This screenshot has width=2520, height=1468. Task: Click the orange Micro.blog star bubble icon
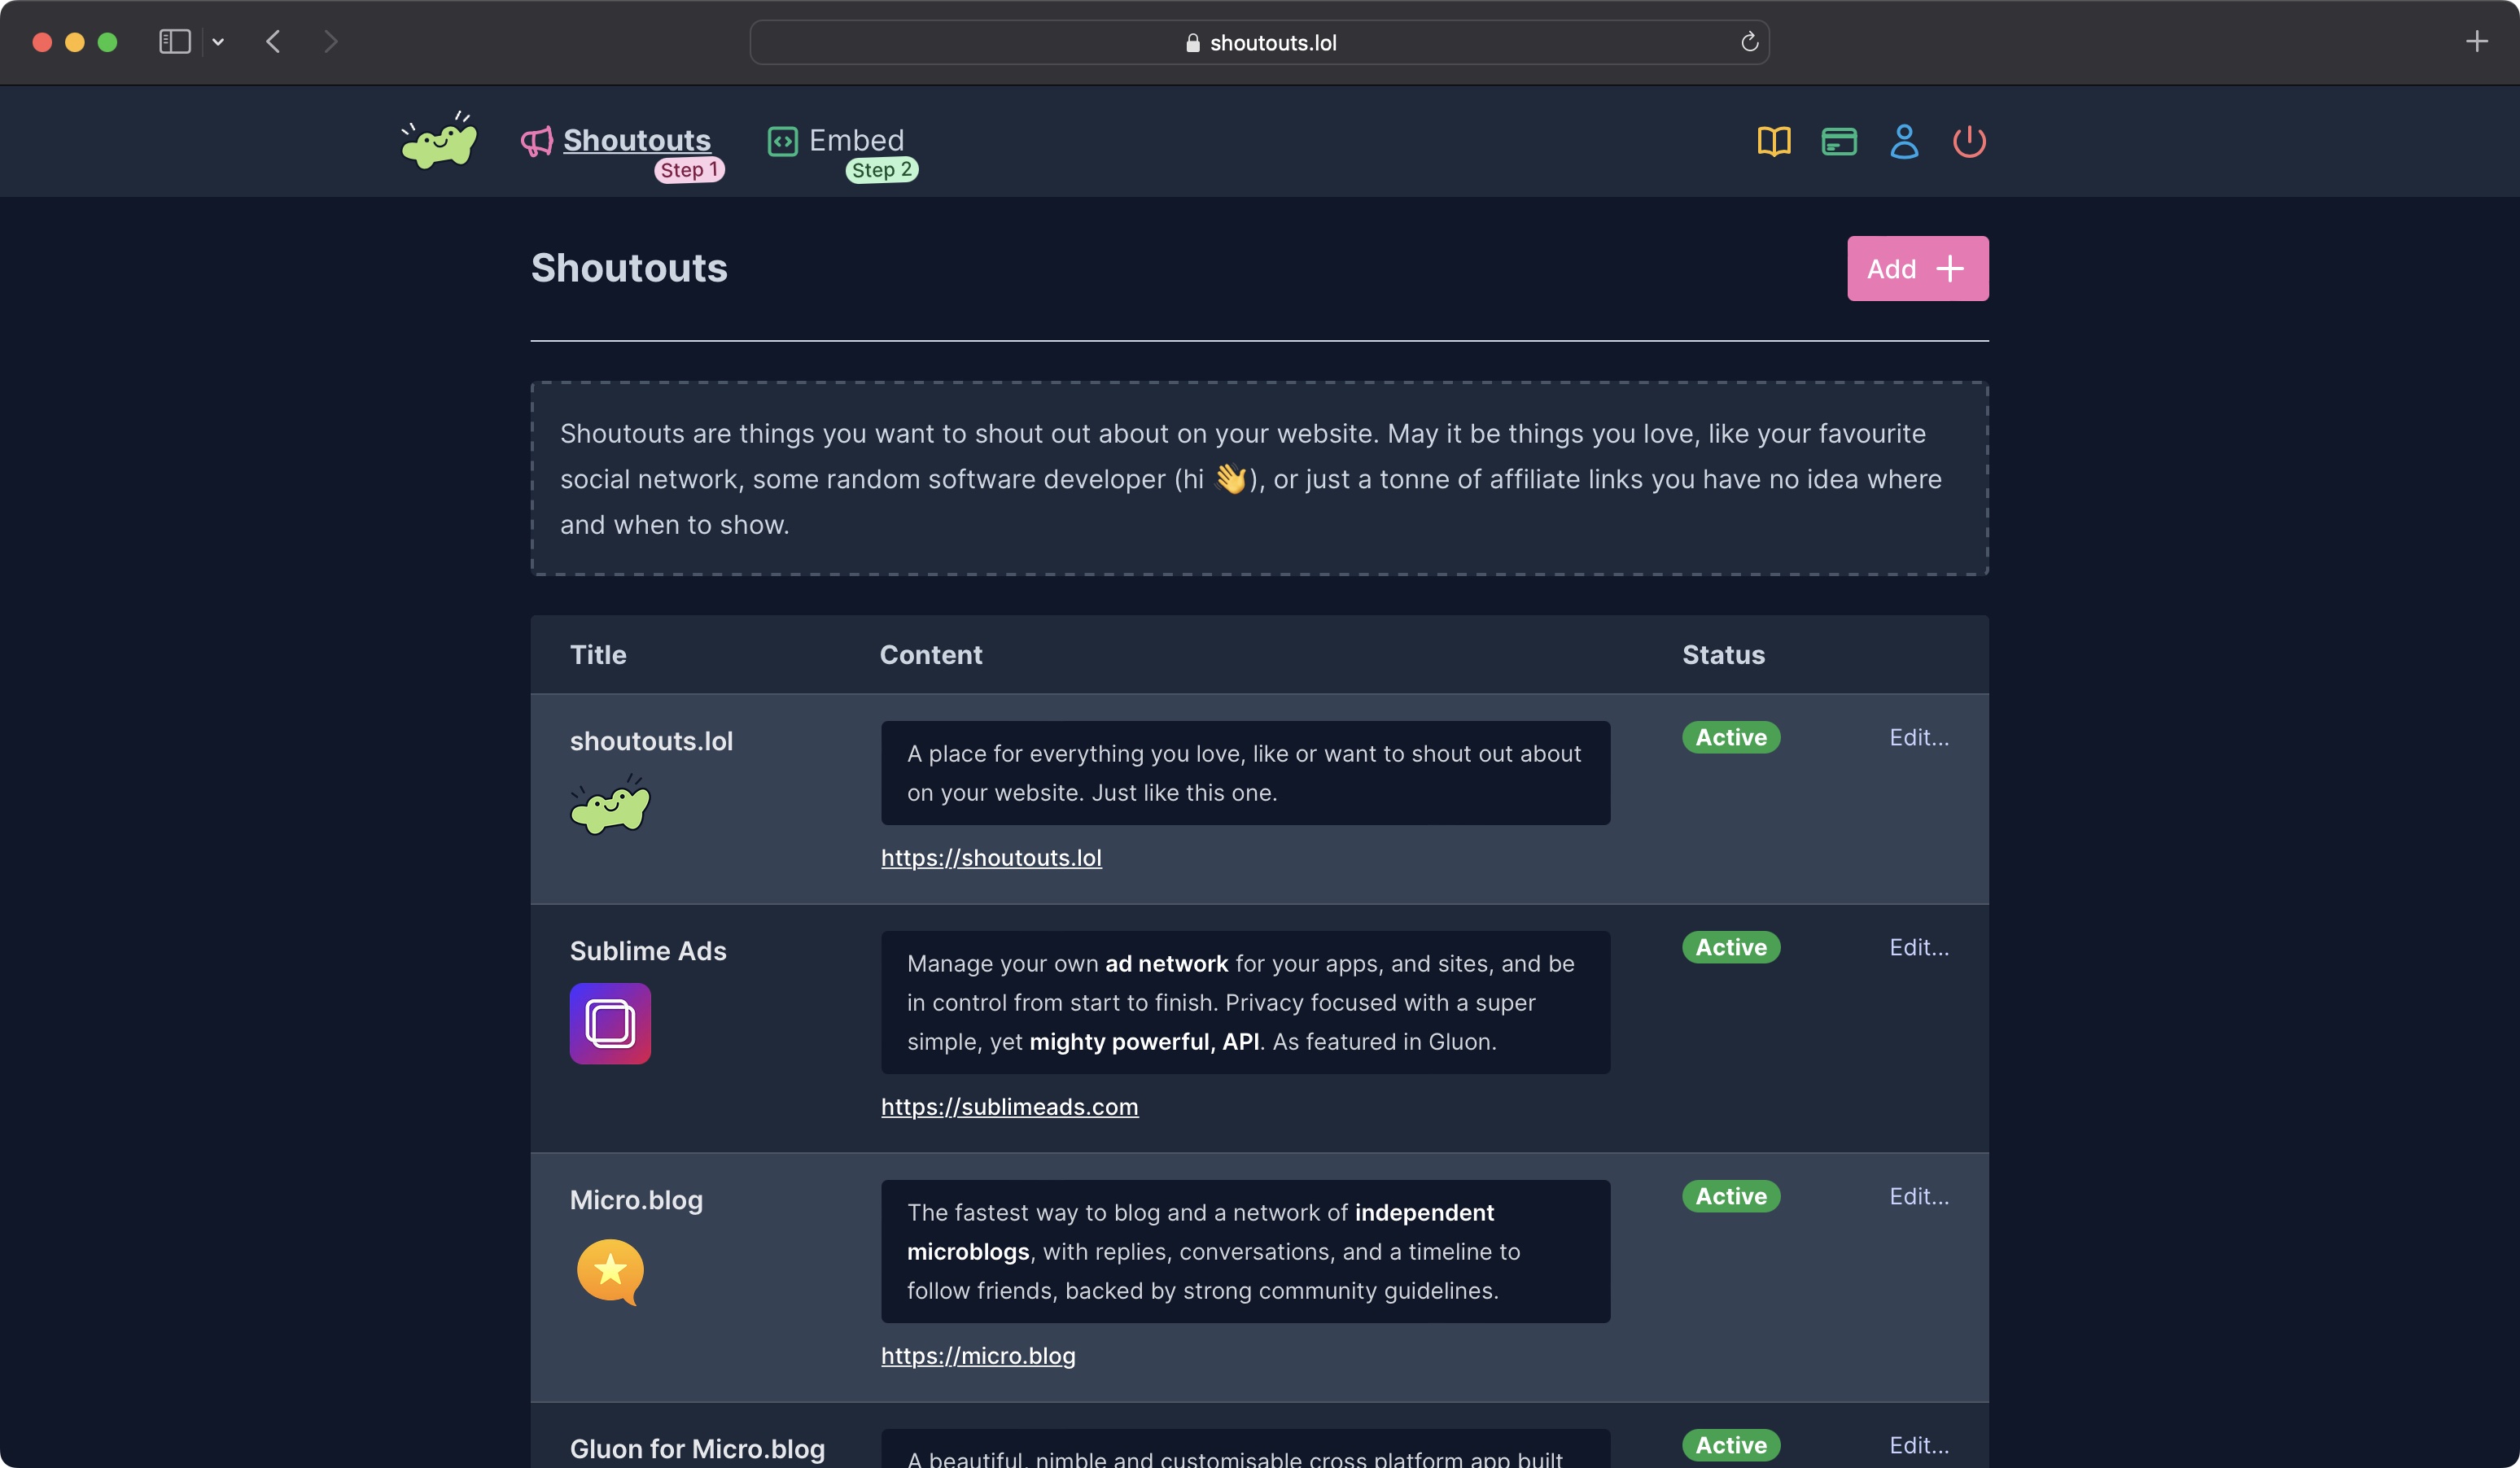[610, 1272]
